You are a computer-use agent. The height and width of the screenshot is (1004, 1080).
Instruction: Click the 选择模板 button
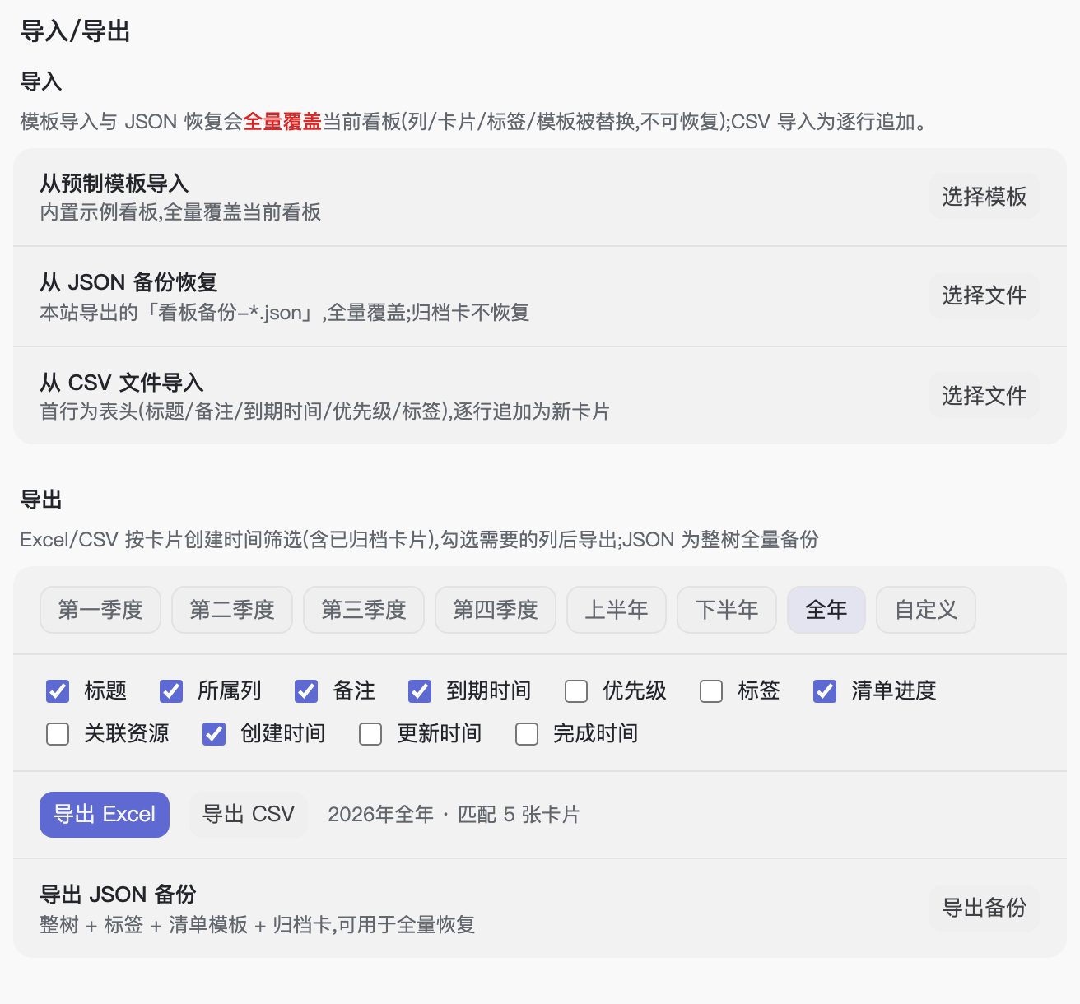click(984, 197)
